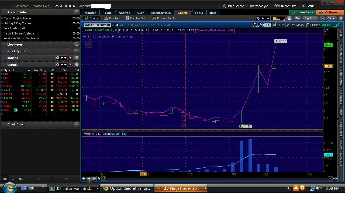Click the color link icon in default watchlist
The width and height of the screenshot is (345, 207).
click(70, 64)
